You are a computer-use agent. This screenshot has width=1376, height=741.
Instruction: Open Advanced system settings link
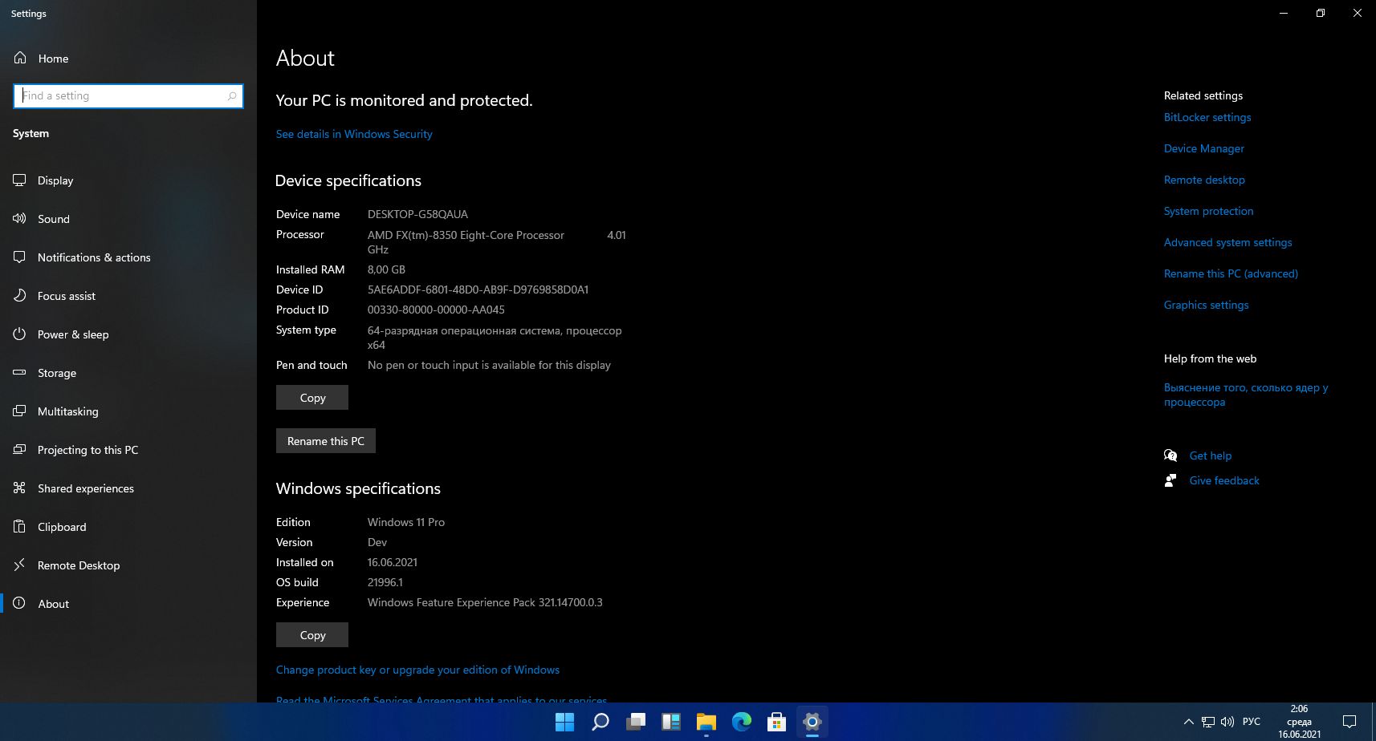point(1228,242)
